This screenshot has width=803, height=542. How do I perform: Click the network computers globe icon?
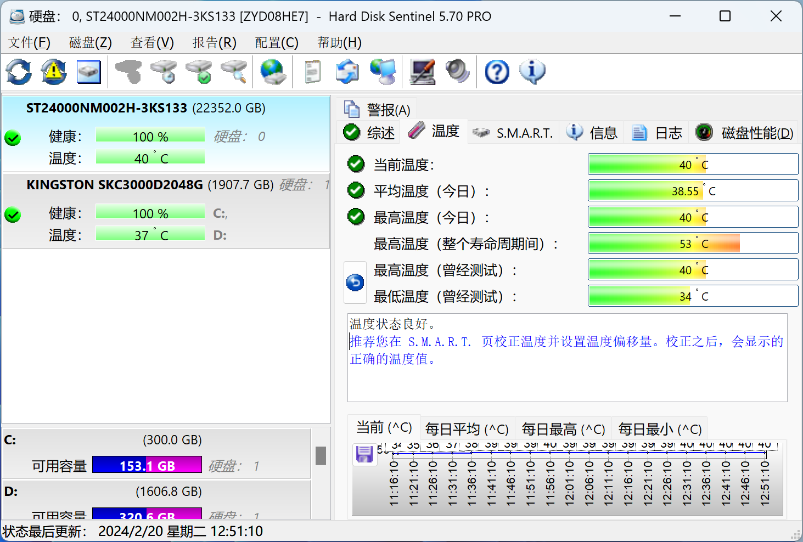383,72
